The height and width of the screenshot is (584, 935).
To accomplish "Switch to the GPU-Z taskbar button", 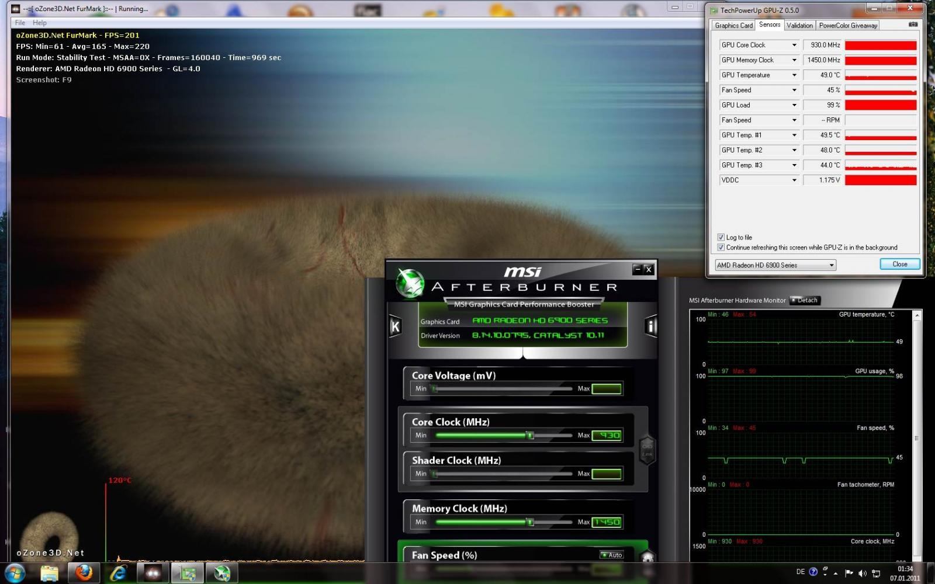I will coord(187,573).
